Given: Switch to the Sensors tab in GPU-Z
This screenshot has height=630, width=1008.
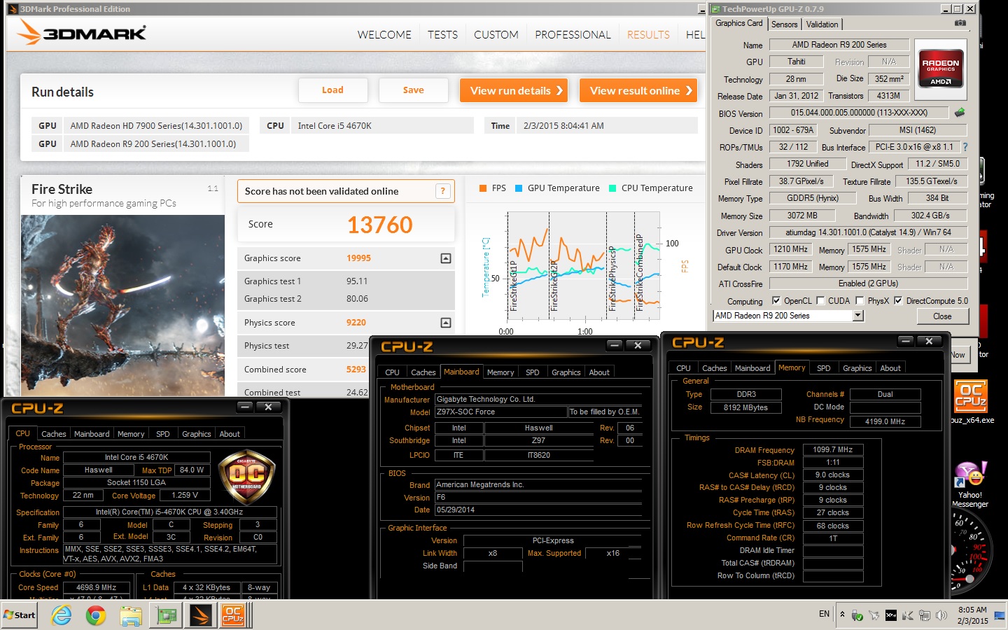Looking at the screenshot, I should coord(785,24).
